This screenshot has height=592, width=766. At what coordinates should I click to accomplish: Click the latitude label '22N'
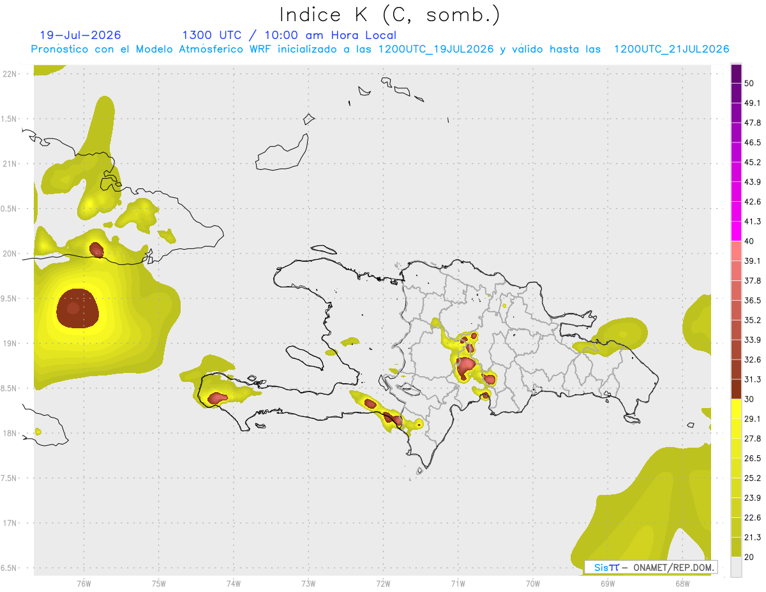pos(10,73)
